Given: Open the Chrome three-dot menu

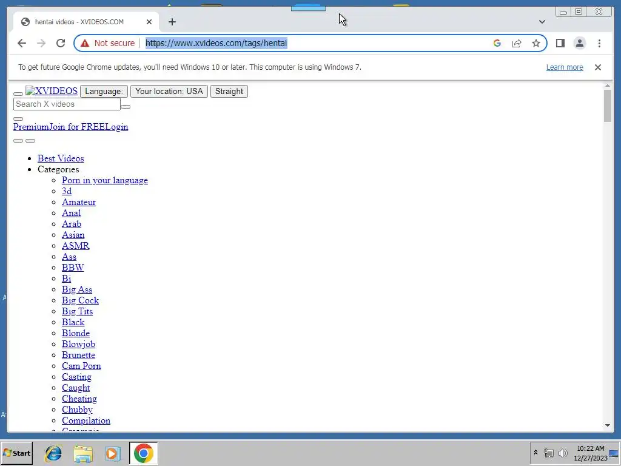Looking at the screenshot, I should pos(599,43).
